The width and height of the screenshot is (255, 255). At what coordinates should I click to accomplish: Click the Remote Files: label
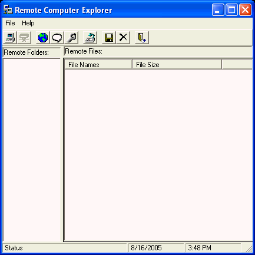click(x=84, y=51)
